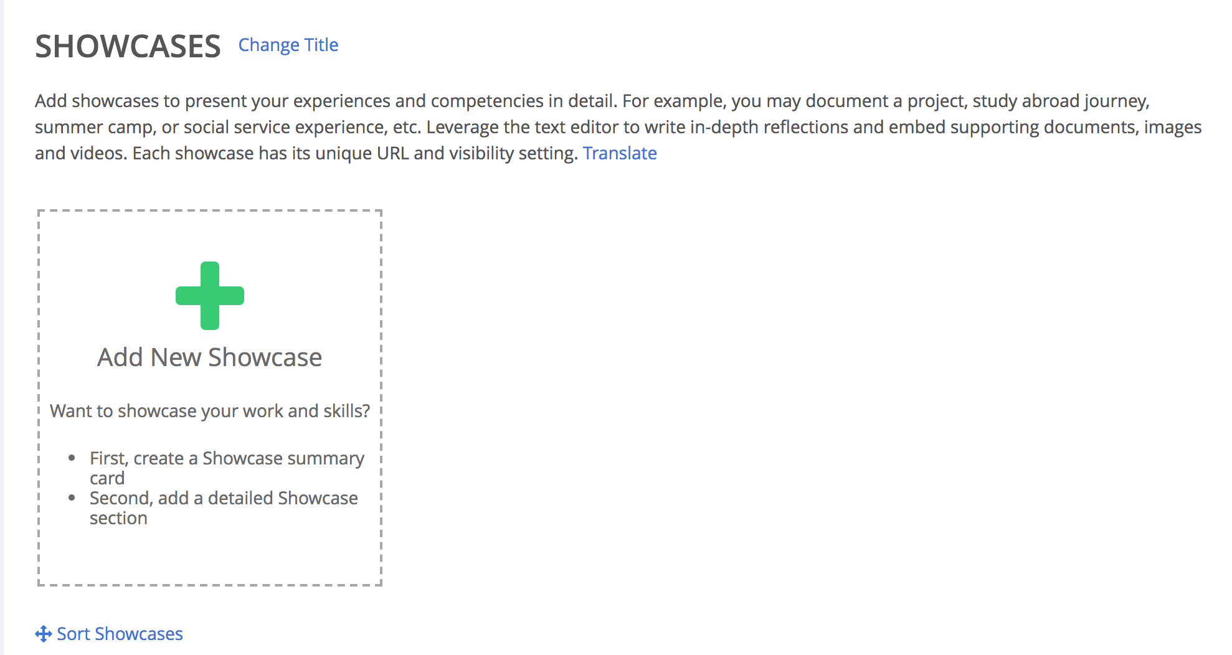
Task: Click the green plus icon
Action: (210, 296)
